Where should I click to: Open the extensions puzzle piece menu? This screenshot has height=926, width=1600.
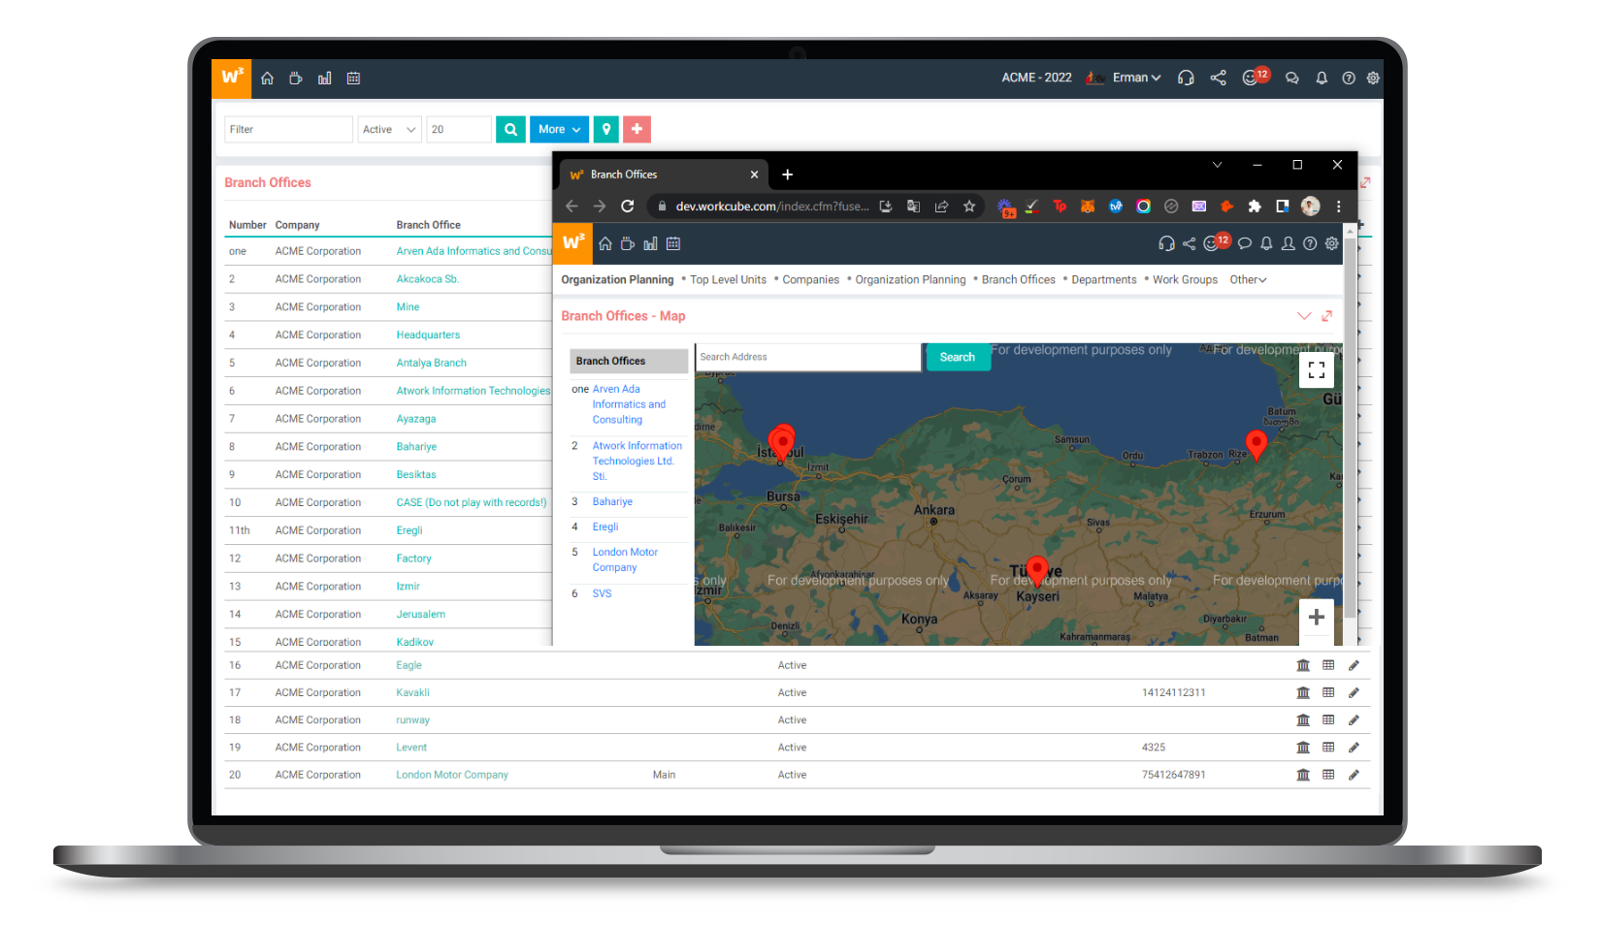[x=1255, y=206]
